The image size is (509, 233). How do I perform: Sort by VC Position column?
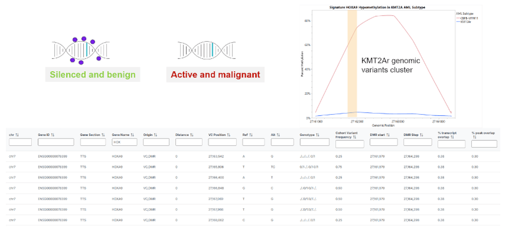[x=229, y=135]
